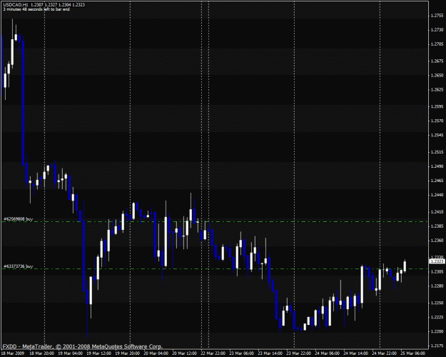Click the 1.2545 price axis label
Screen dimensions: 446x357
pos(437,135)
